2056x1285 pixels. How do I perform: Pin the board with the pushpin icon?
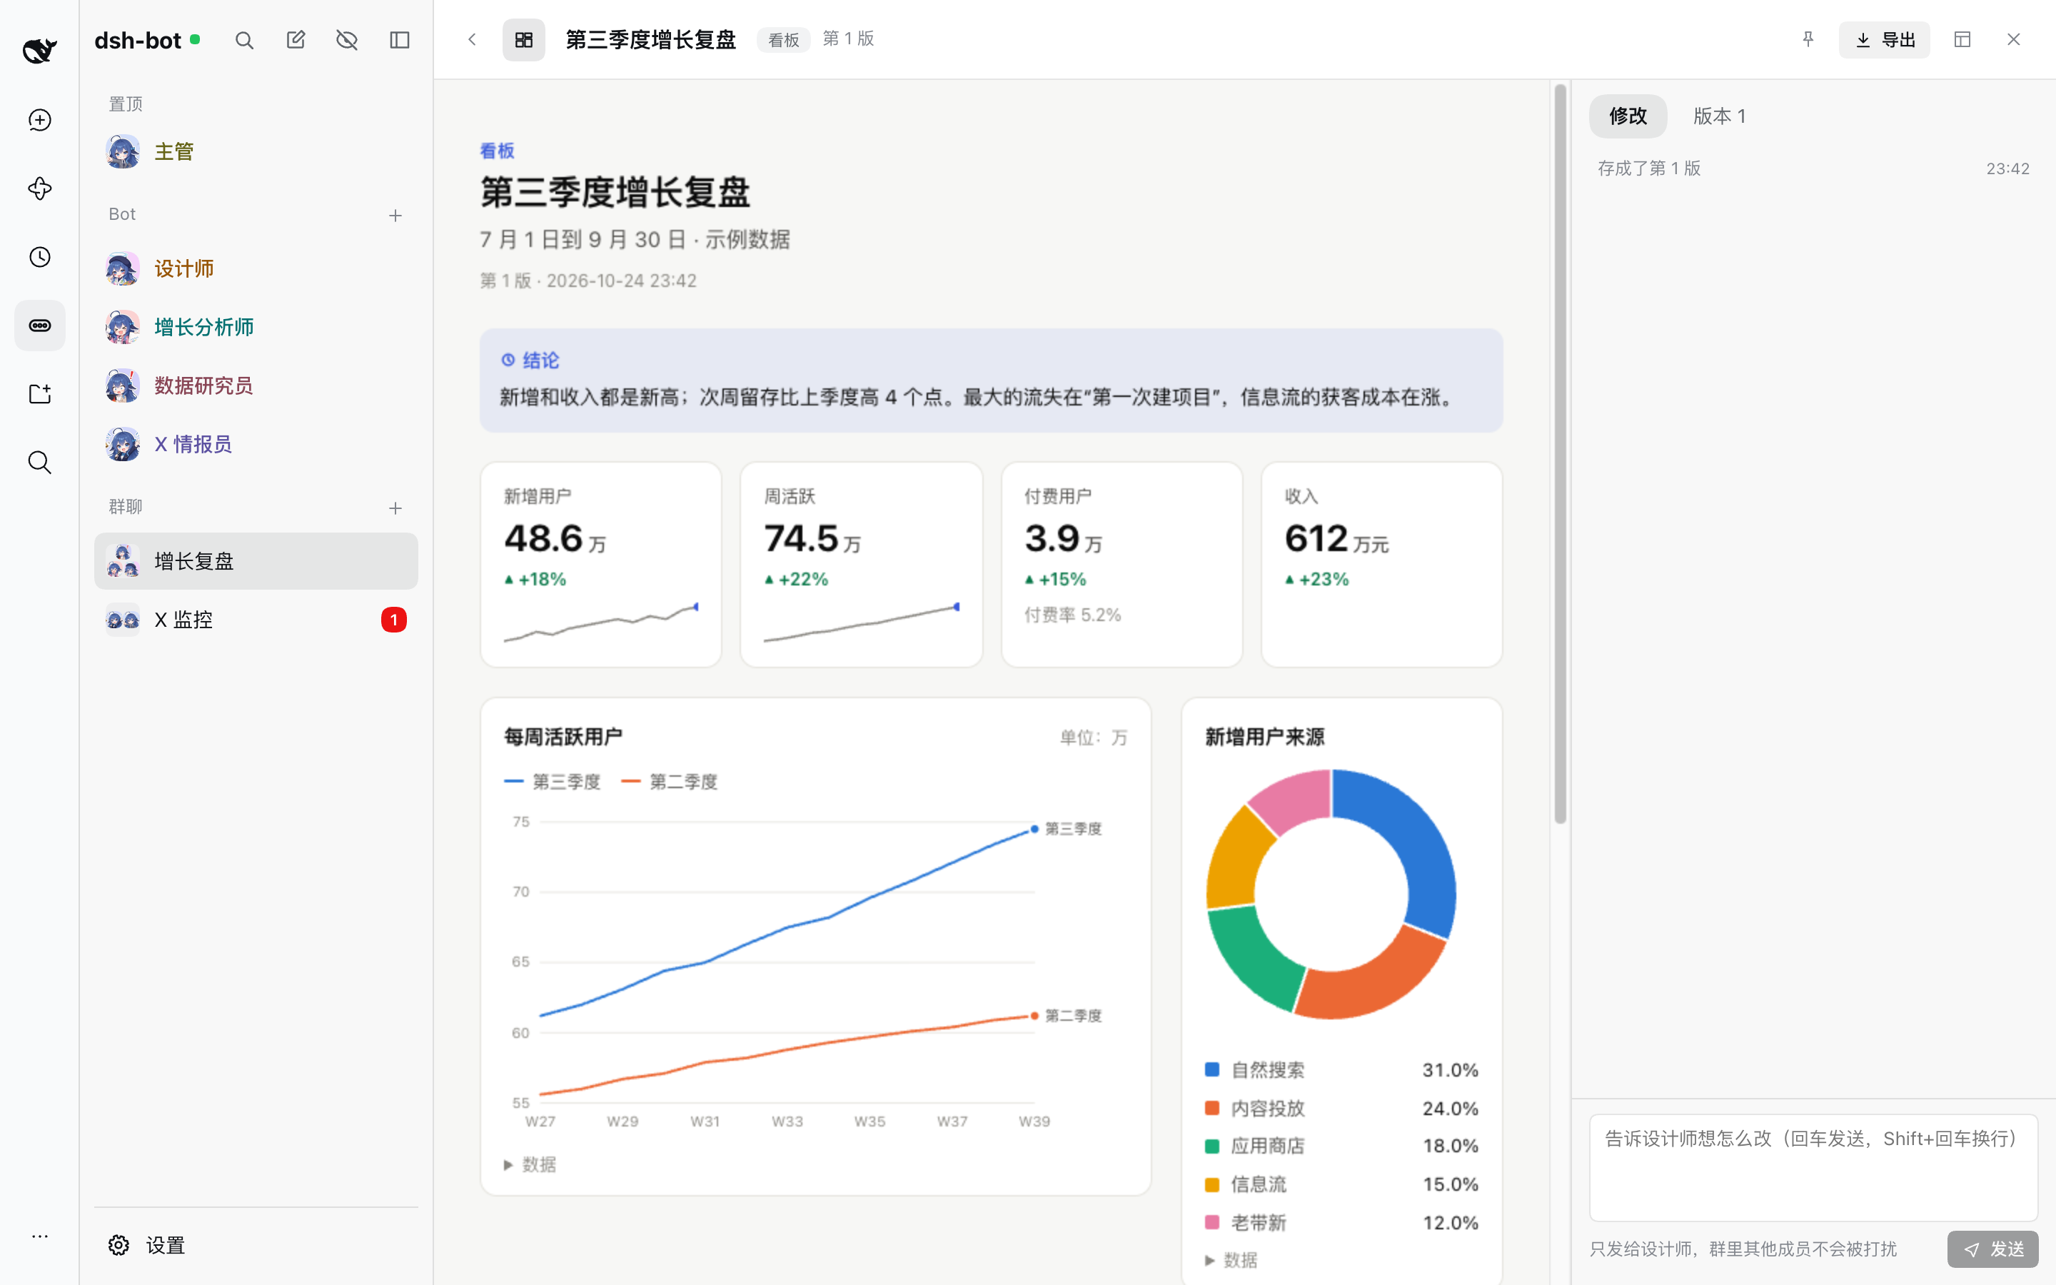click(x=1808, y=39)
